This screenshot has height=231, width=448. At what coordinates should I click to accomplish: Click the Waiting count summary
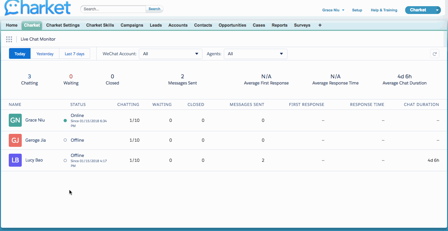[x=71, y=80]
